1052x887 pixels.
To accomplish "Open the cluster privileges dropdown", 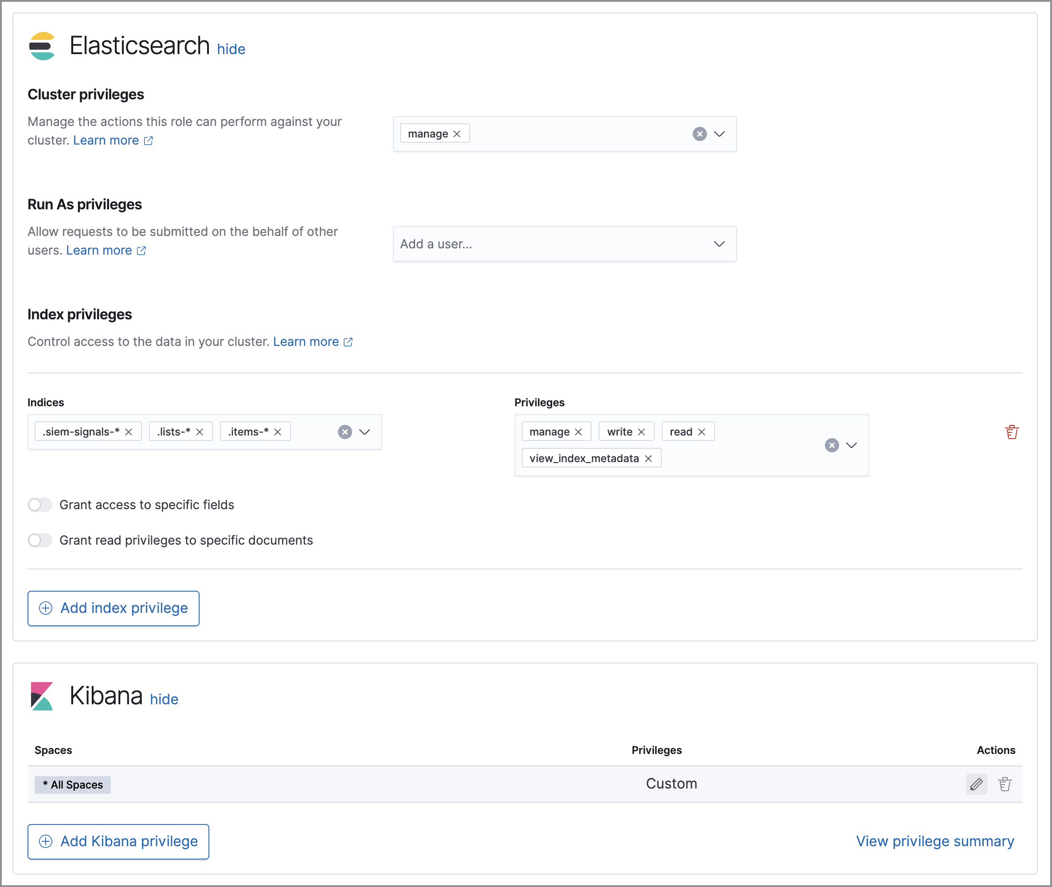I will pos(720,134).
